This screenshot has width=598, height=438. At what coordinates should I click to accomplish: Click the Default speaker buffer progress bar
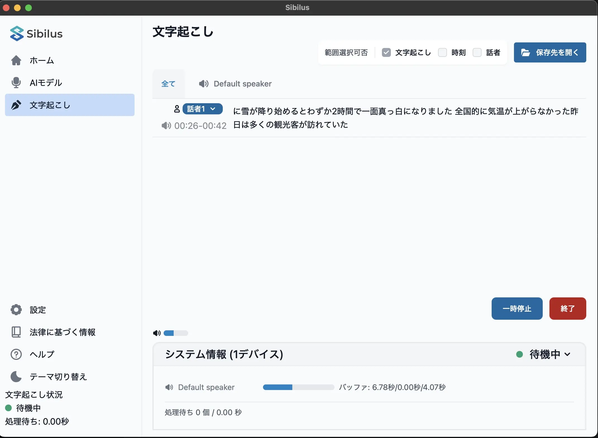(x=298, y=387)
